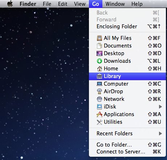
Task: Open the Apple menu logo
Action: coord(10,4)
